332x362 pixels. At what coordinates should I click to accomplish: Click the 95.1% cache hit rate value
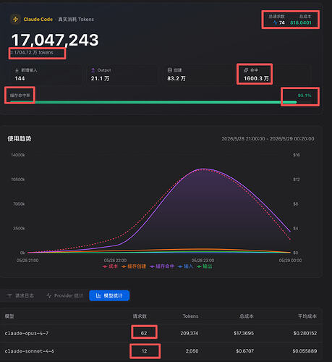[305, 96]
